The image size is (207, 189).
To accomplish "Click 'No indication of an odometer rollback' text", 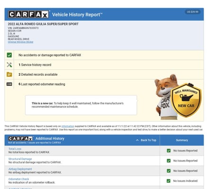I will (32, 182).
